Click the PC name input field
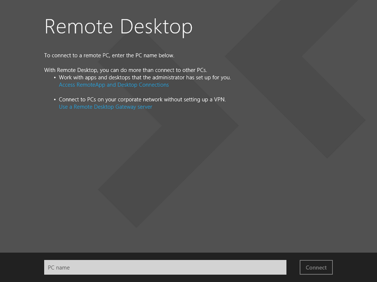377x282 pixels. point(165,267)
